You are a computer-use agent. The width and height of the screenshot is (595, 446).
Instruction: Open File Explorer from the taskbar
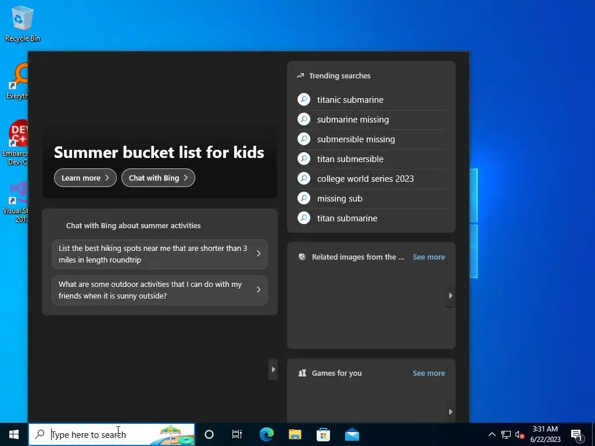(295, 434)
